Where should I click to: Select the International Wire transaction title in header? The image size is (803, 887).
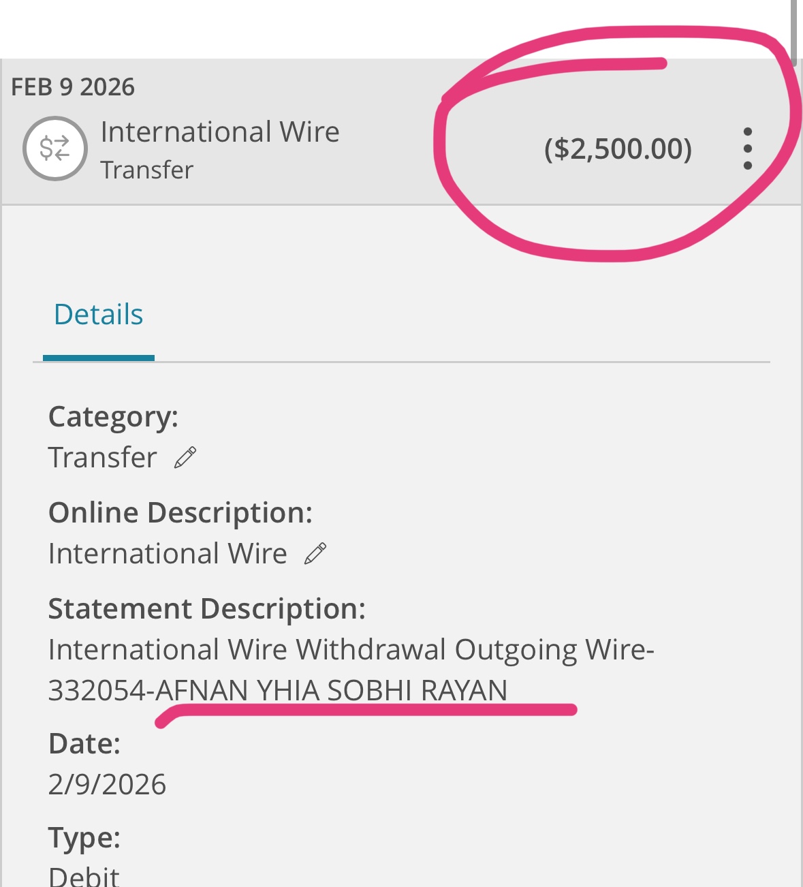pyautogui.click(x=219, y=132)
